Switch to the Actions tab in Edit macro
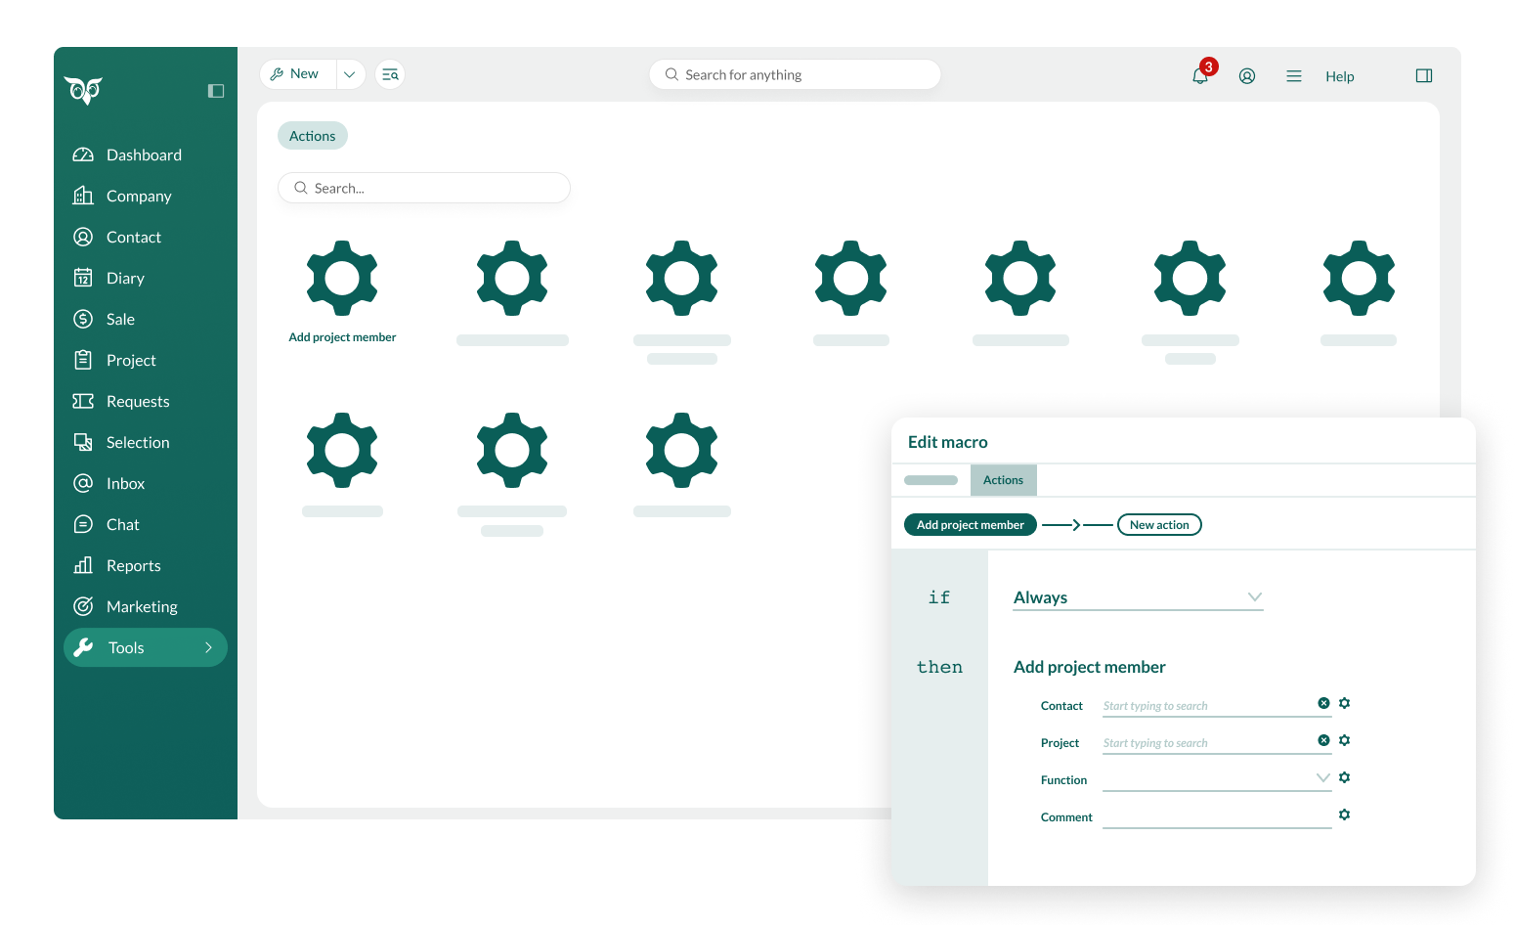The width and height of the screenshot is (1515, 925). pyautogui.click(x=1003, y=480)
